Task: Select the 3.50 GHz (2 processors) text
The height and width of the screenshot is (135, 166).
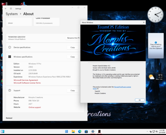Action: (44, 23)
